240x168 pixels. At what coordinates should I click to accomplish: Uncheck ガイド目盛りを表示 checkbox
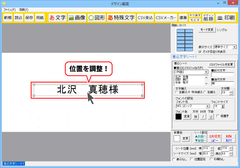click(200, 51)
